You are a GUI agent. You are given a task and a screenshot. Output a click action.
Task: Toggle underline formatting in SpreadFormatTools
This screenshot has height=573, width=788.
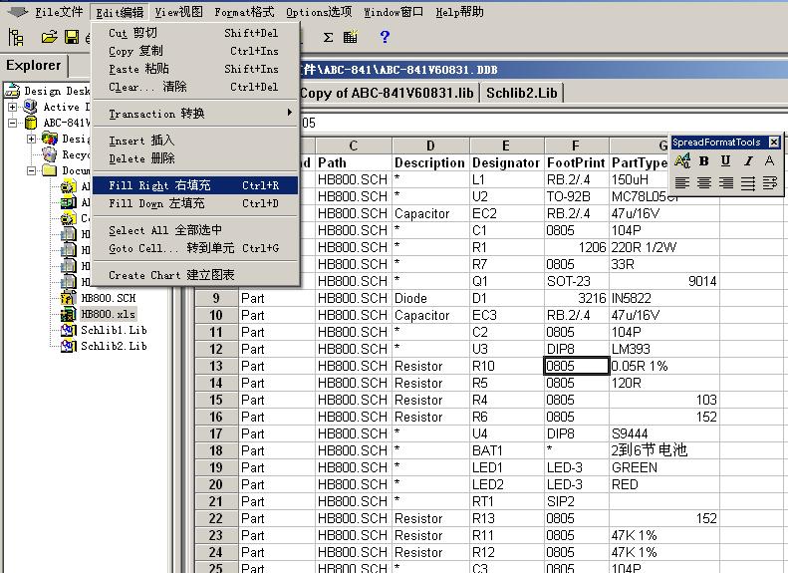point(725,161)
